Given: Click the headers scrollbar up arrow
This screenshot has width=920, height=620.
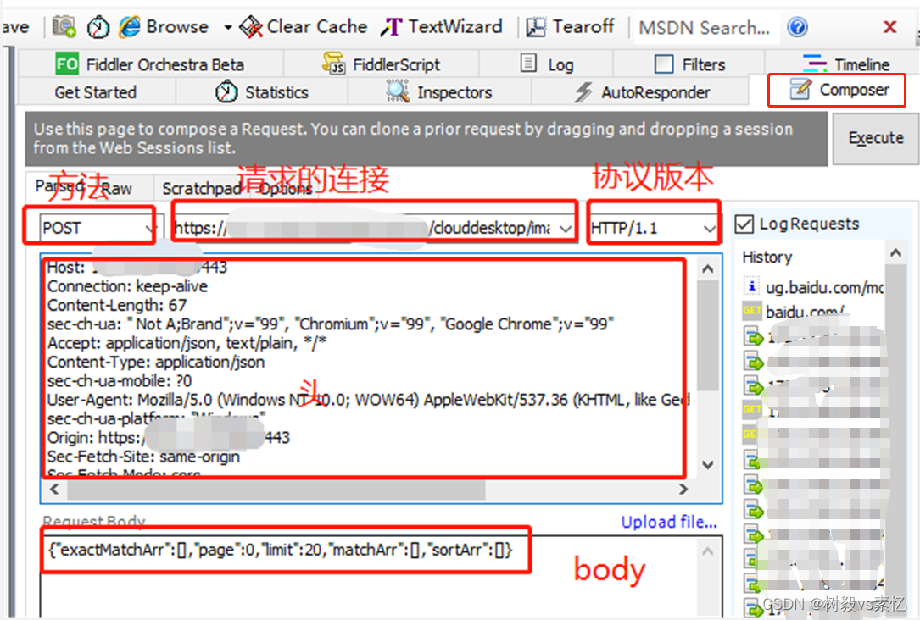Looking at the screenshot, I should pos(708,269).
